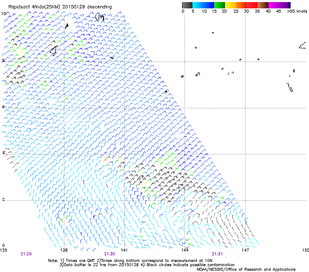
Task: Click the gray 0-5 knots color segment
Action: [x=187, y=5]
